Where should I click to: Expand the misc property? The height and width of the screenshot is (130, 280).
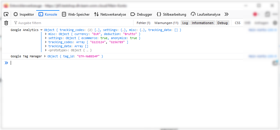point(46,34)
